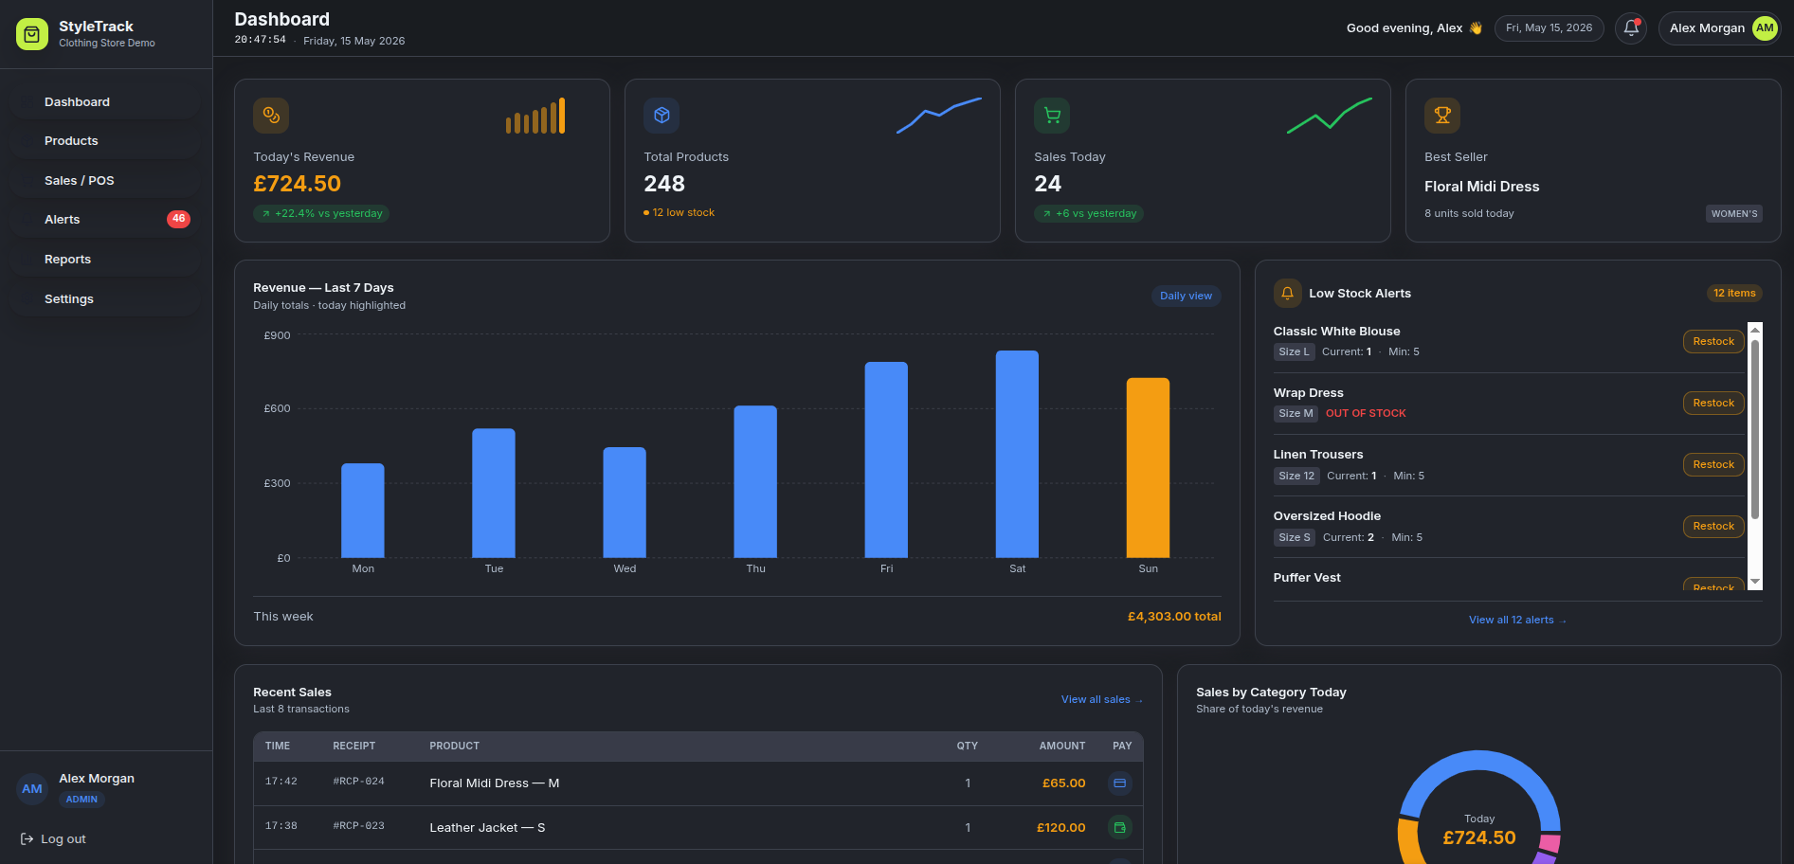Click the Mon bar in revenue chart
Screen dimensions: 1794x864
click(363, 511)
